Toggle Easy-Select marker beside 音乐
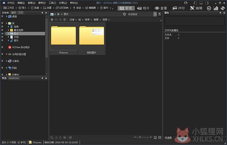Viewport: 227px width, 145px height. pyautogui.click(x=2, y=41)
